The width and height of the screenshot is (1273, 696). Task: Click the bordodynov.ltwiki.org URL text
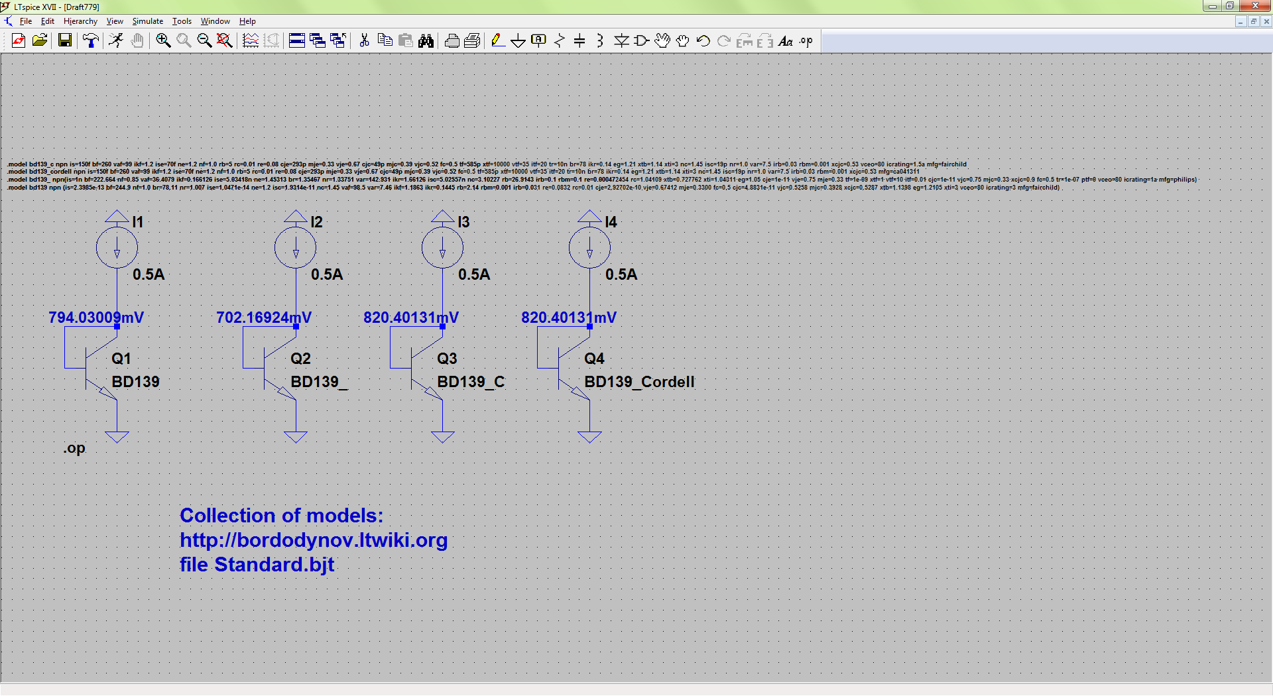tap(314, 540)
